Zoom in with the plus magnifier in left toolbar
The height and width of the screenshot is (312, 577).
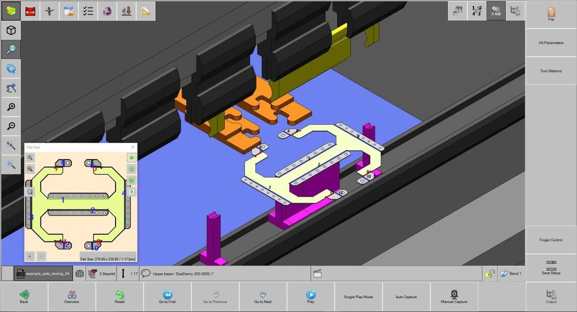[x=11, y=107]
